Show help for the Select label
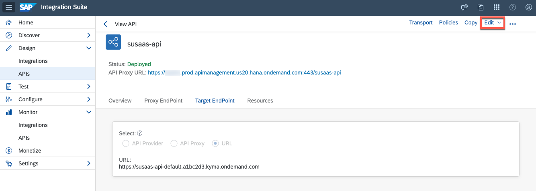Screen dimensions: 536x191 pyautogui.click(x=140, y=133)
